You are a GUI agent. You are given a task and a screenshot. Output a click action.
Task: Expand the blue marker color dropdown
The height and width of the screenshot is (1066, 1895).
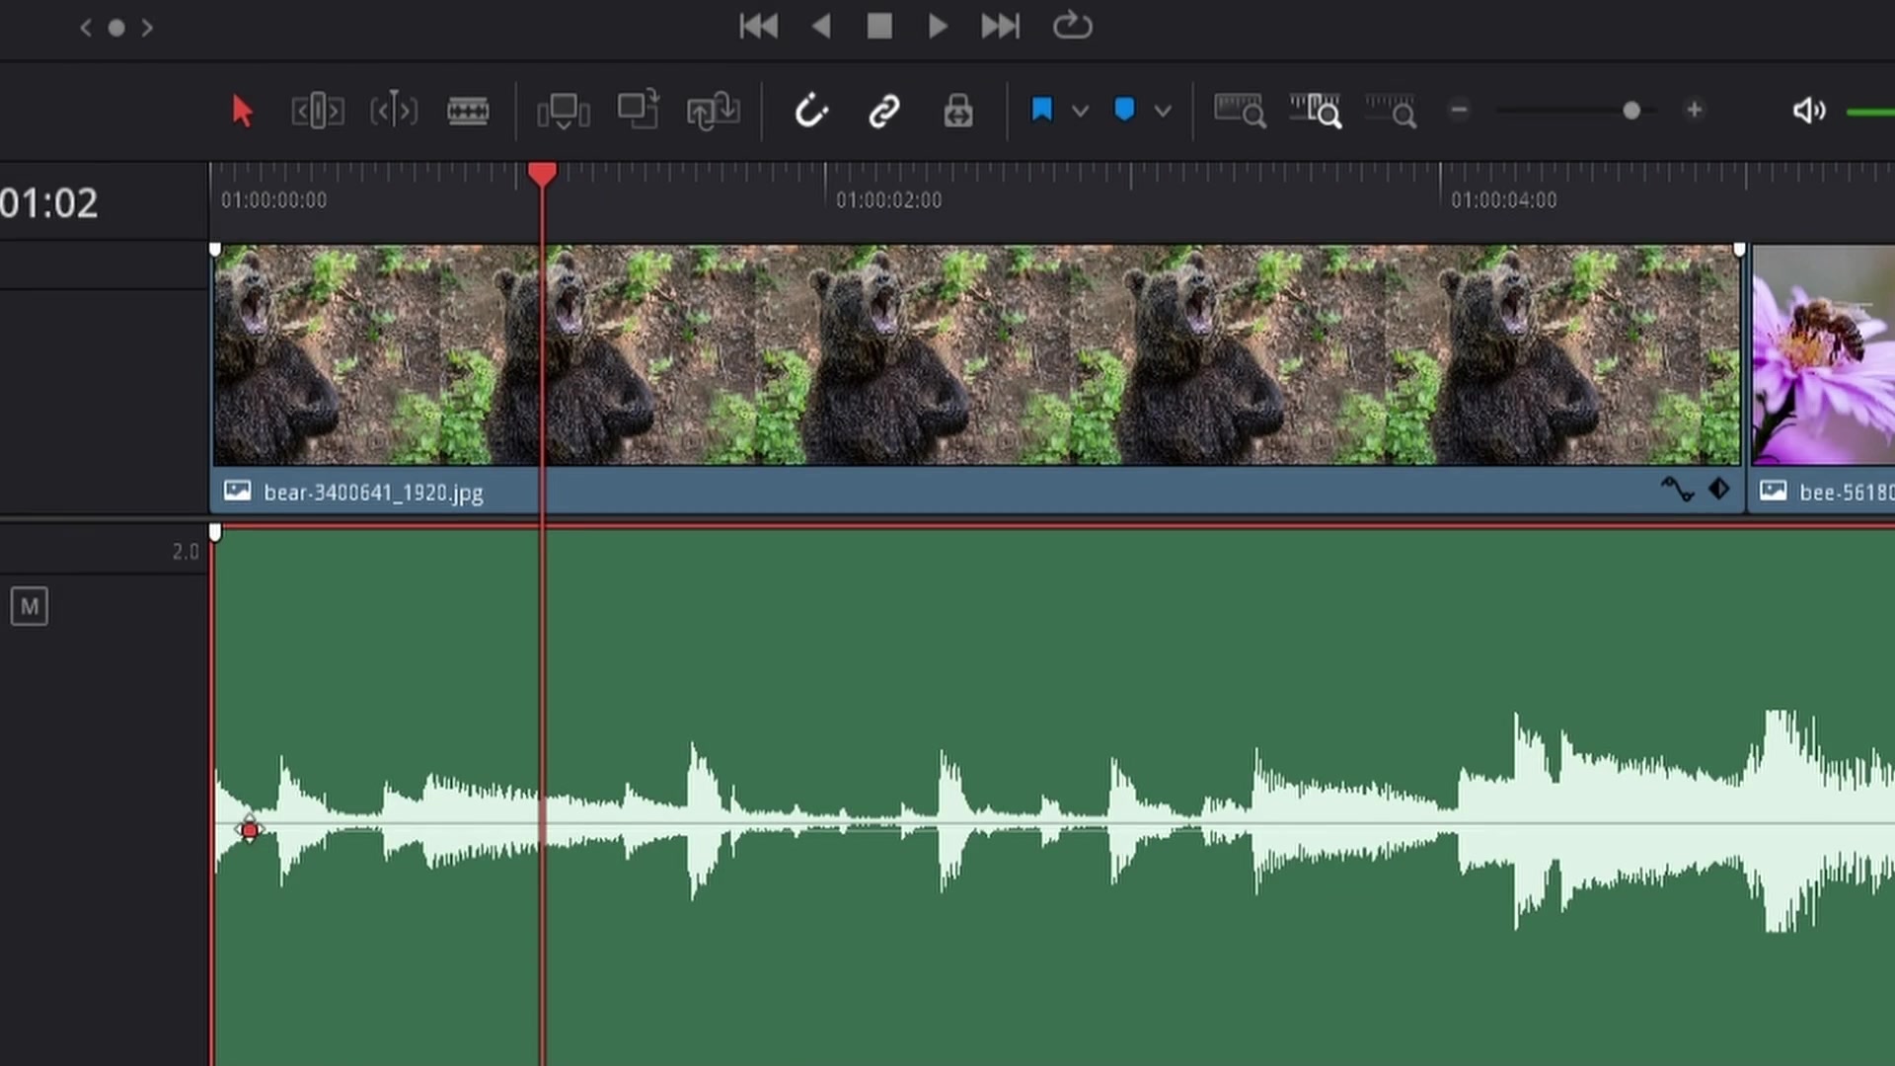1163,111
